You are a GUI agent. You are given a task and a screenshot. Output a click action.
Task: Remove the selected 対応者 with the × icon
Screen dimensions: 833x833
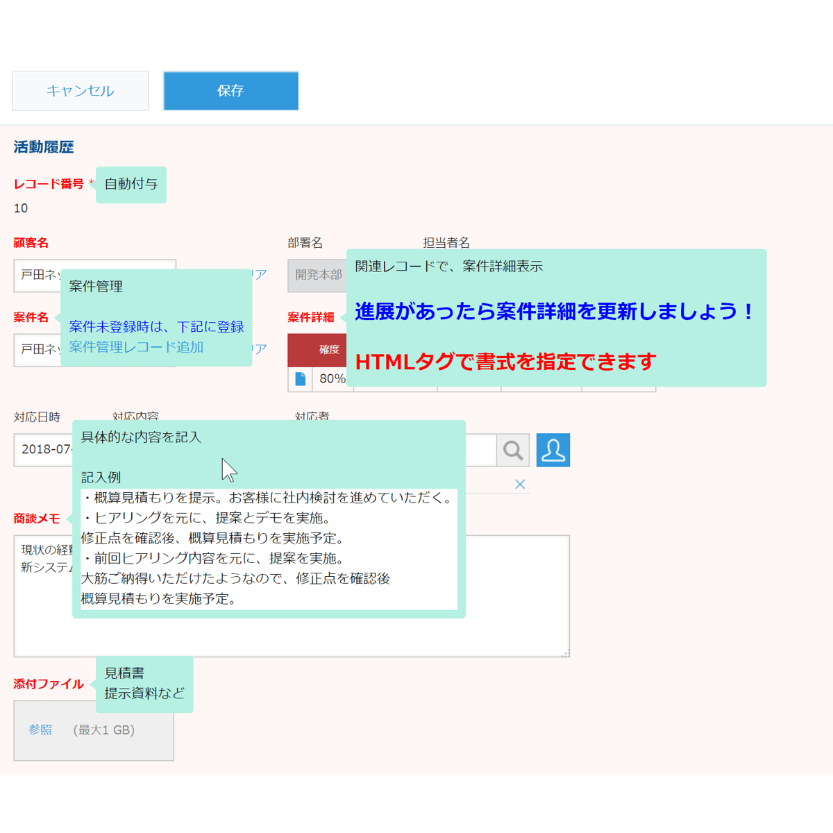point(520,484)
